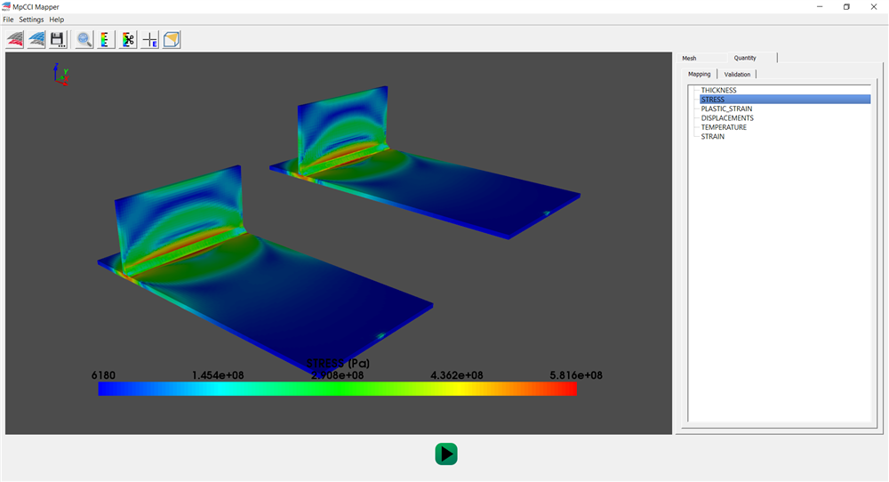The image size is (889, 482).
Task: Click the stress color scale bar
Action: click(x=338, y=389)
